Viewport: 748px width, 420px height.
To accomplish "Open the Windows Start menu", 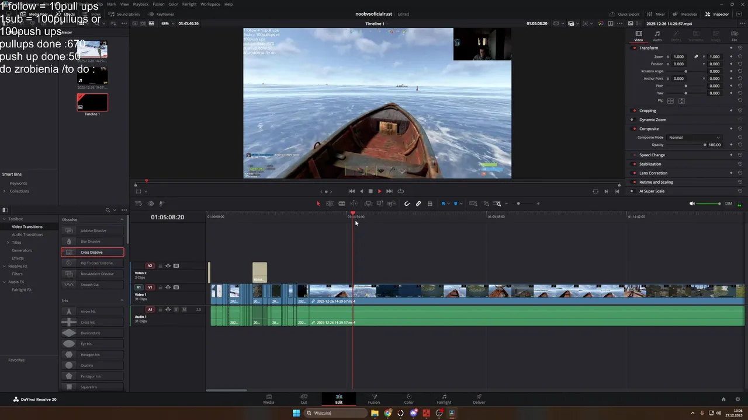I will coord(296,413).
